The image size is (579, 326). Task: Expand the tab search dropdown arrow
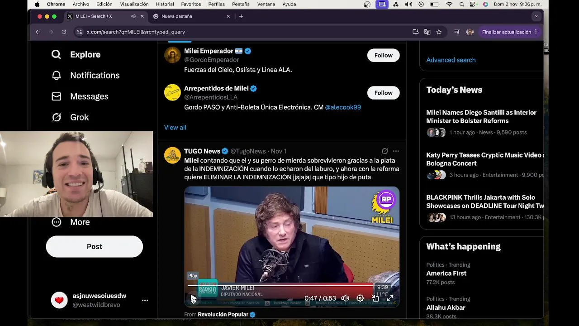click(536, 16)
